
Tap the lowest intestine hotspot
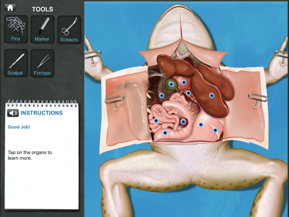pyautogui.click(x=165, y=133)
